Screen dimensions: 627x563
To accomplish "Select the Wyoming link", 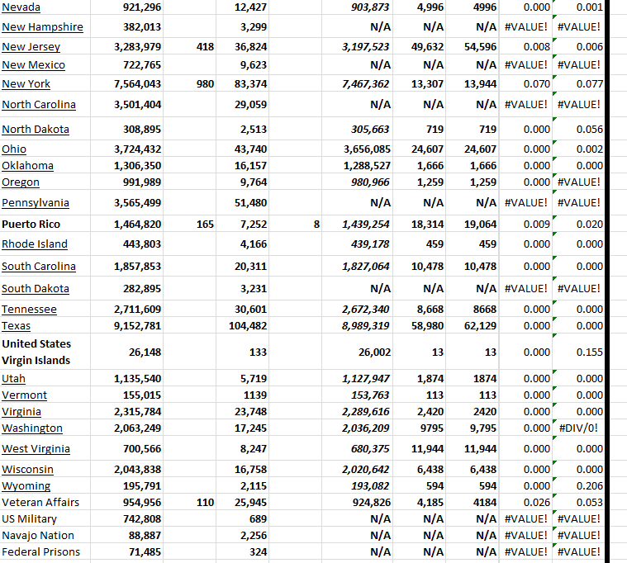I will 26,485.
